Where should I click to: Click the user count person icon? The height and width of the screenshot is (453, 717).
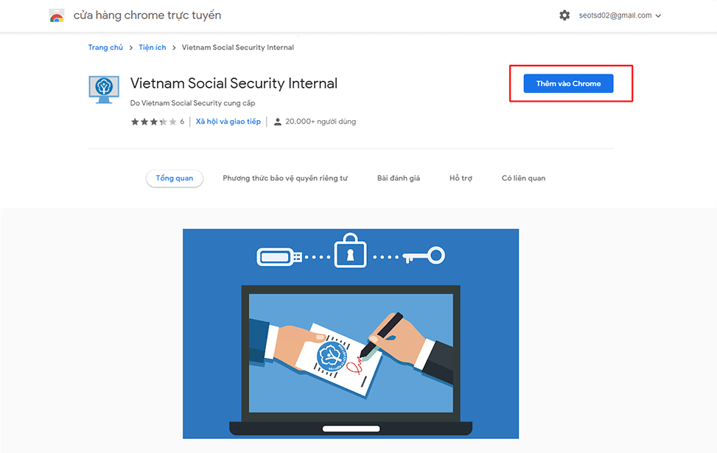pos(278,122)
